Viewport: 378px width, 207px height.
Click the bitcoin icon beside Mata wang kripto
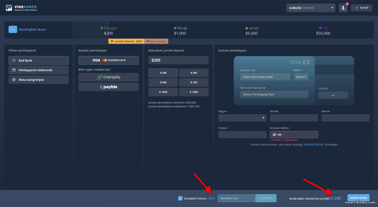[14, 80]
